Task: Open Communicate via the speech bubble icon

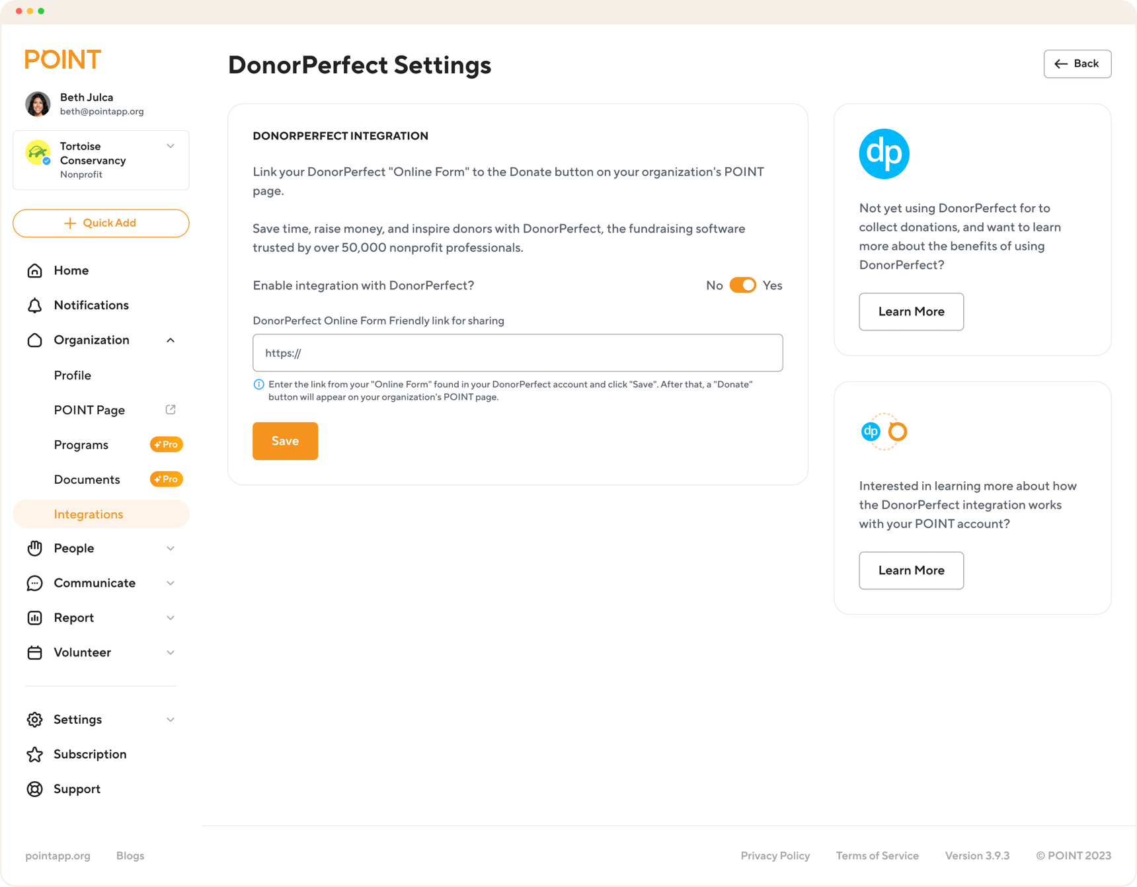Action: (x=34, y=583)
